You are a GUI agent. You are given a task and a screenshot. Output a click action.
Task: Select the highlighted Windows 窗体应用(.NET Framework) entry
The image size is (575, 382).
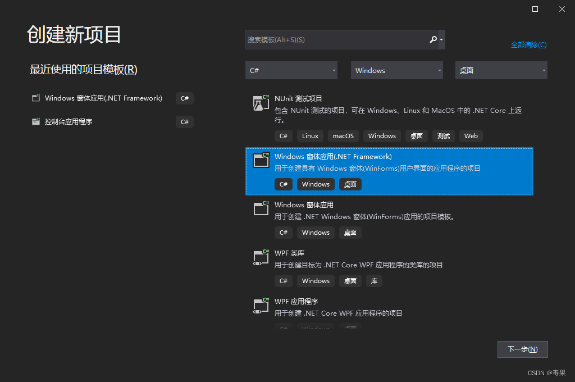click(x=389, y=170)
